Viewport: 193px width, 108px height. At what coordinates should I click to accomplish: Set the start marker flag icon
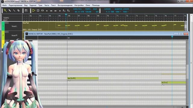pos(64,11)
